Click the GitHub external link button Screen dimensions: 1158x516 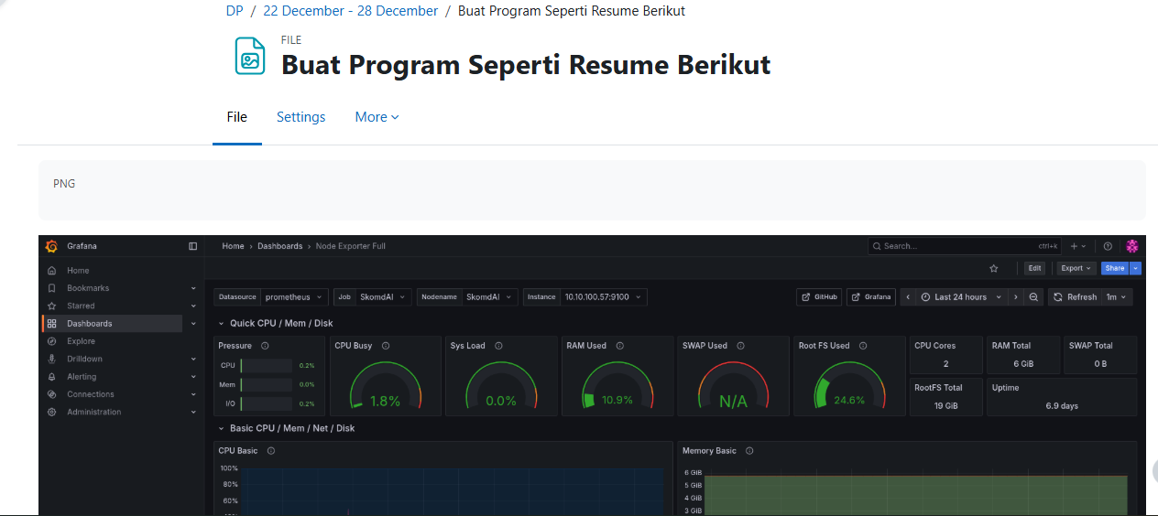[x=819, y=297]
